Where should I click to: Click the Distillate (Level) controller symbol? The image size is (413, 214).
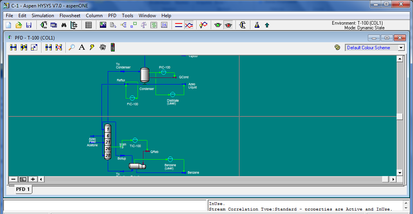coord(172,95)
